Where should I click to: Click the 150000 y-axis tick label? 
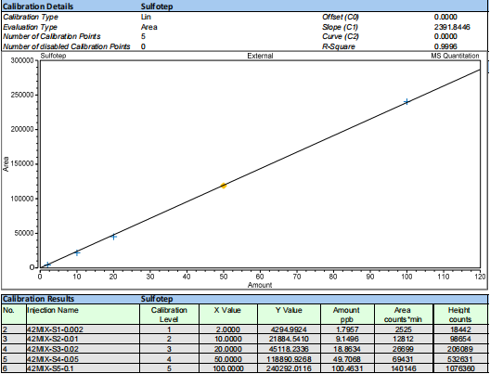(x=22, y=164)
